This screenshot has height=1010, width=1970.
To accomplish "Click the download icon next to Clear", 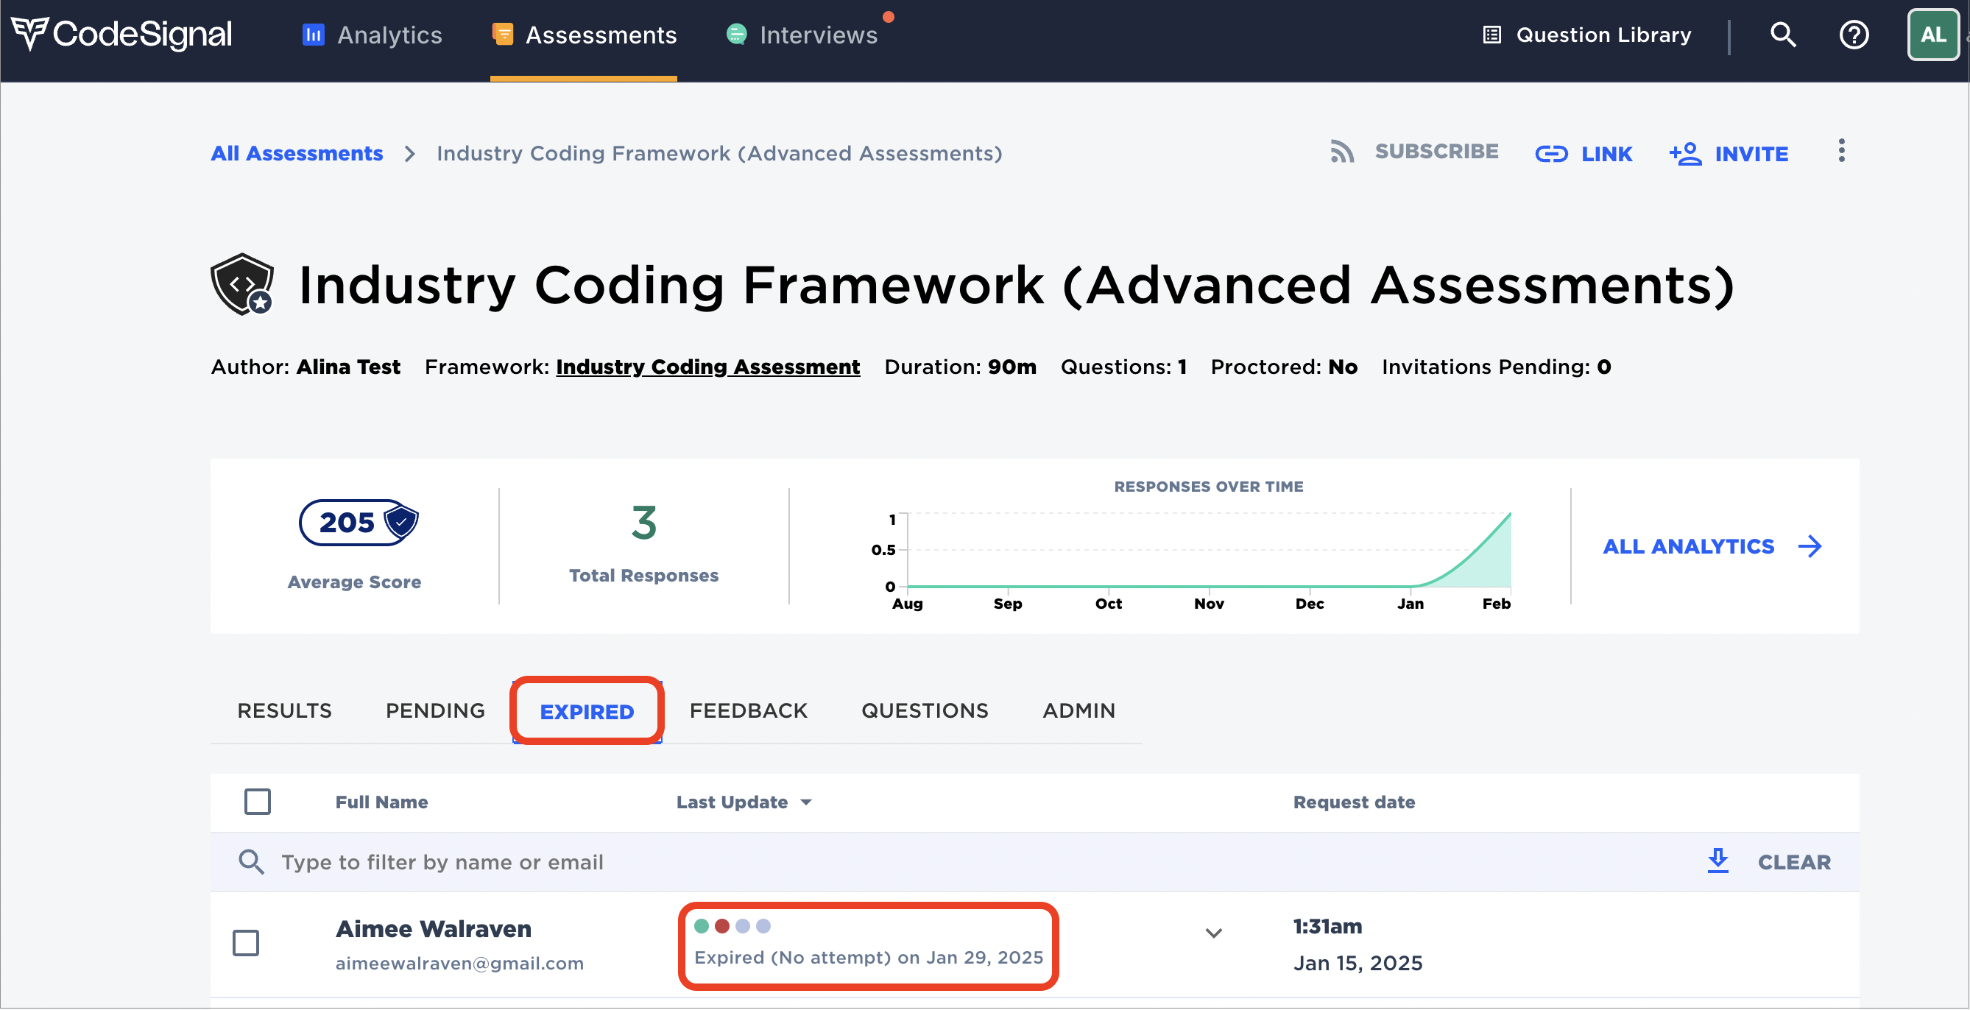I will tap(1717, 861).
